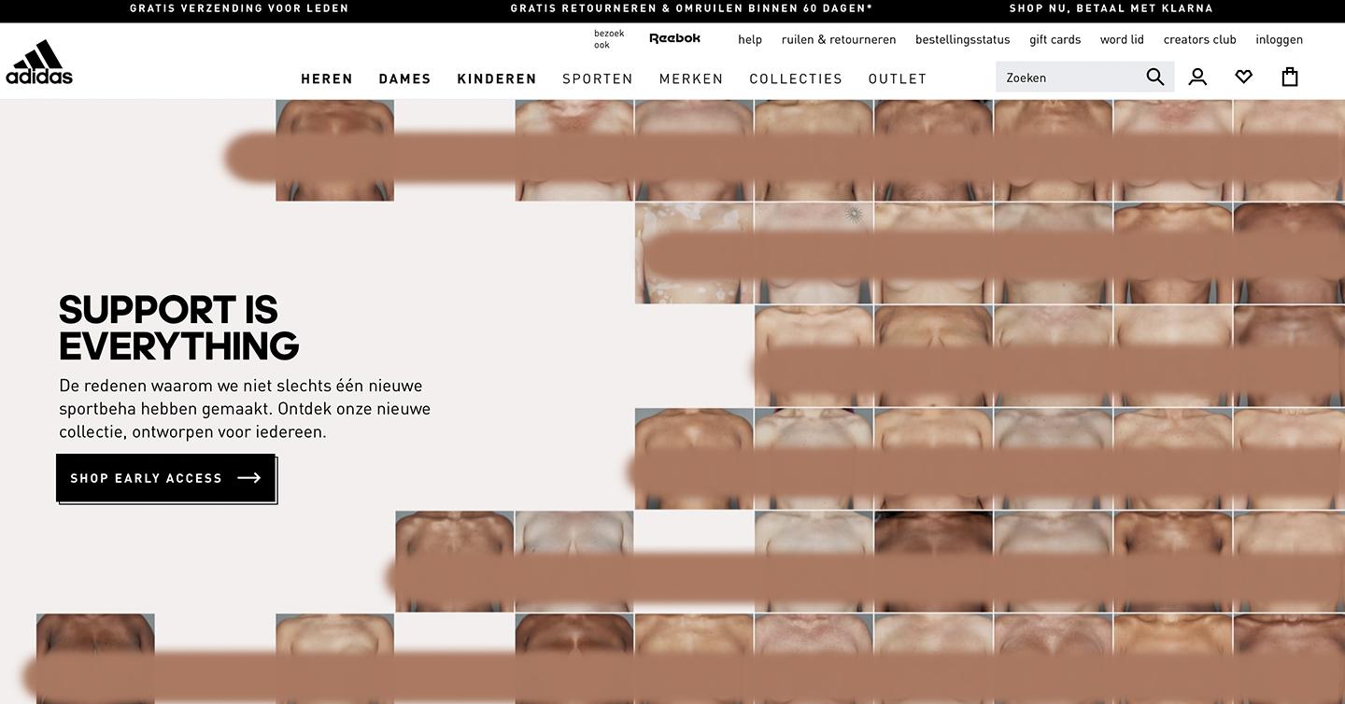
Task: Open the COLLECTIES menu
Action: tap(796, 78)
